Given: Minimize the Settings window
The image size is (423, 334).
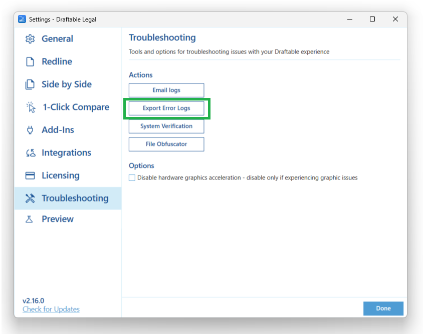Looking at the screenshot, I should (350, 19).
